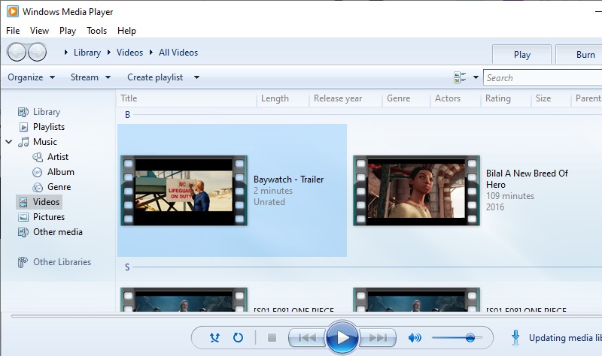Screen dimensions: 602x356
Task: Skip to the next track
Action: click(378, 338)
